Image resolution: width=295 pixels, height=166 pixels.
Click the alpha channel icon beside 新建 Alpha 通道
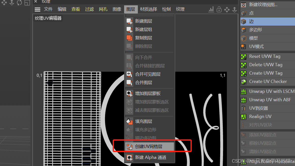(129, 158)
